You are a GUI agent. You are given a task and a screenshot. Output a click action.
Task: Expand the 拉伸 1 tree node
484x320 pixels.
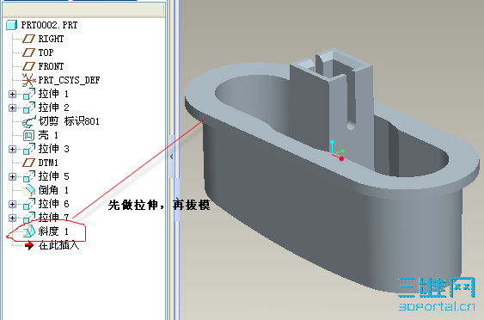tap(12, 94)
